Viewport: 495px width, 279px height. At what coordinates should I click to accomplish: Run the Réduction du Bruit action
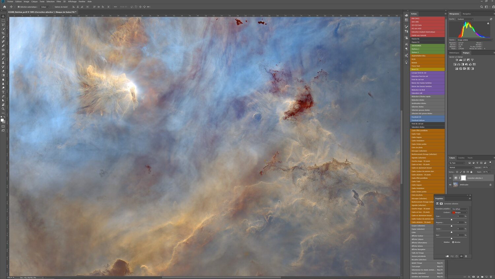(x=427, y=90)
